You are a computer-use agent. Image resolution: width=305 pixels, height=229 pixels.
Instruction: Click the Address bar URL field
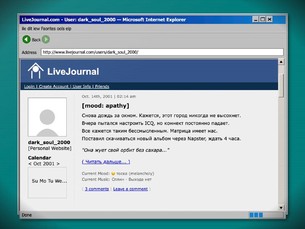[x=162, y=52]
